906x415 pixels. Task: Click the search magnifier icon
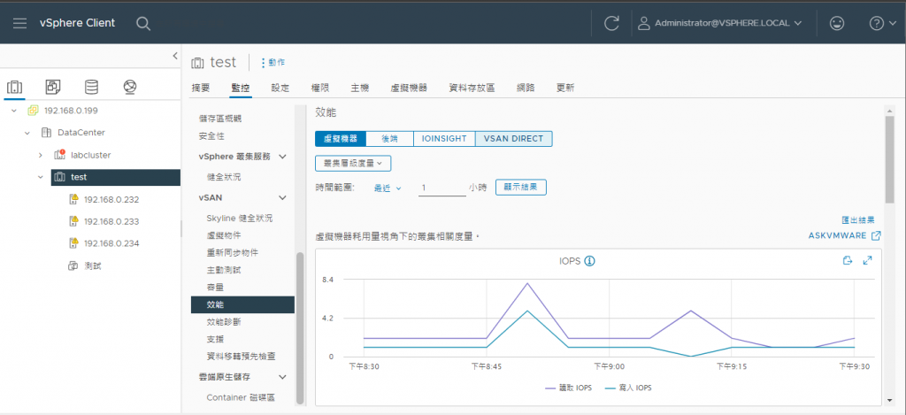pos(143,23)
